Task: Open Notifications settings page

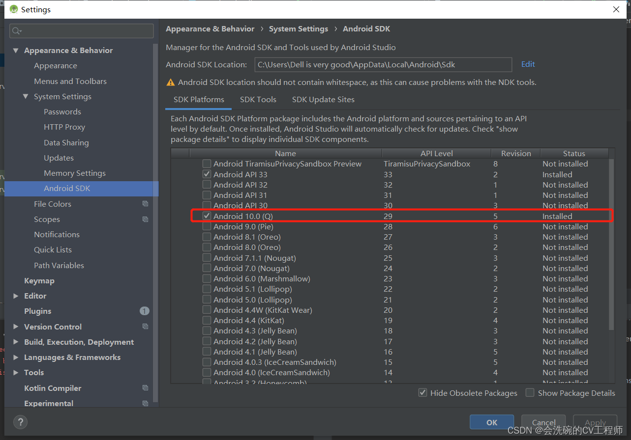Action: point(57,234)
